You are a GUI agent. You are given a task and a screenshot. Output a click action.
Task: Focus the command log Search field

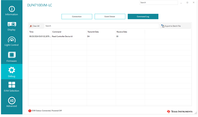click(x=102, y=26)
